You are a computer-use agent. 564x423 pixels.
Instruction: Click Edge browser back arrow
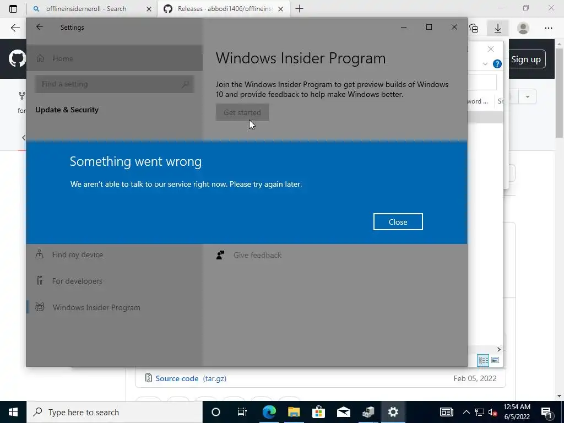[x=15, y=28]
